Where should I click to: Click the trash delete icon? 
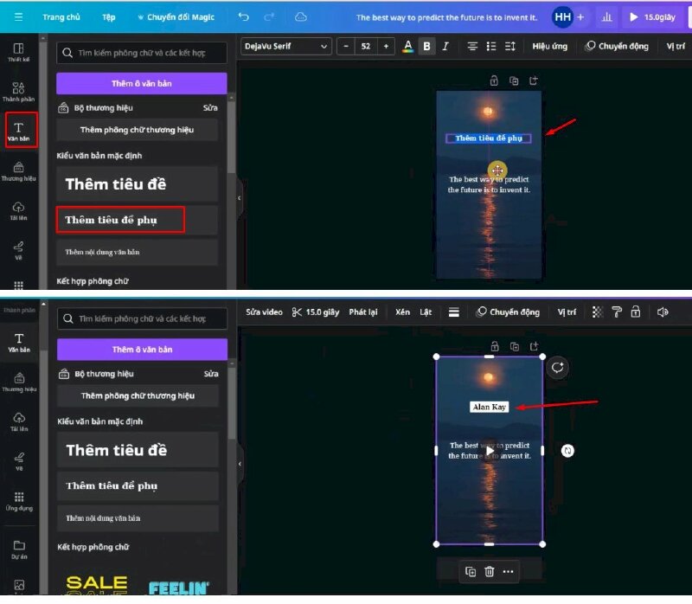tap(490, 571)
